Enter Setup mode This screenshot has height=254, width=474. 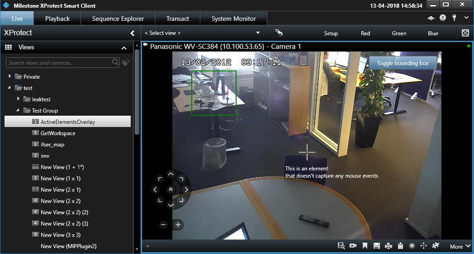[x=331, y=33]
